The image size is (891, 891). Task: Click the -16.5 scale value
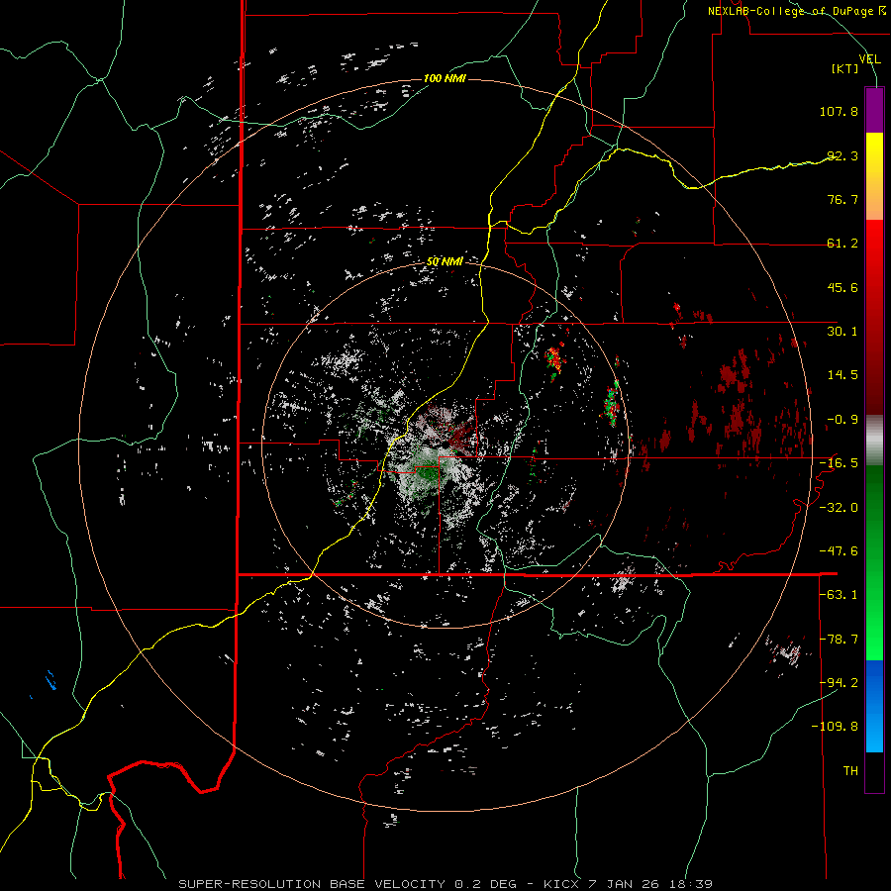point(839,463)
